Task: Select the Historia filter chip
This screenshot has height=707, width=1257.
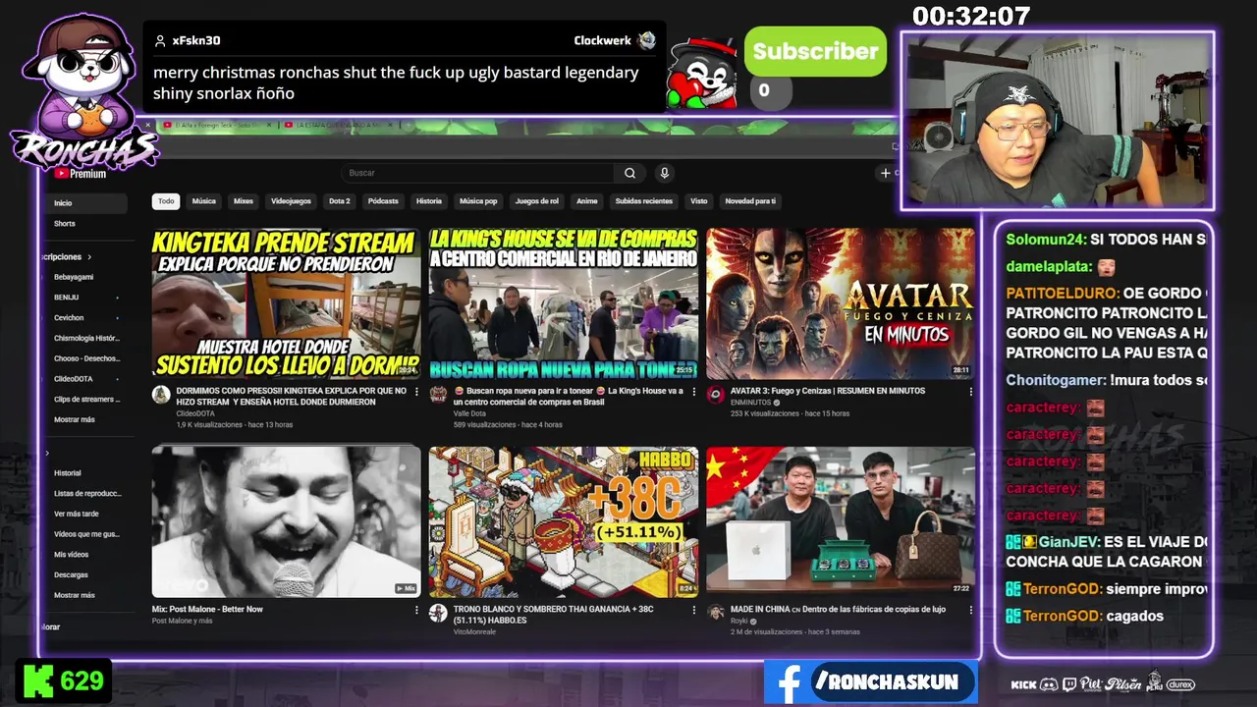Action: [429, 201]
